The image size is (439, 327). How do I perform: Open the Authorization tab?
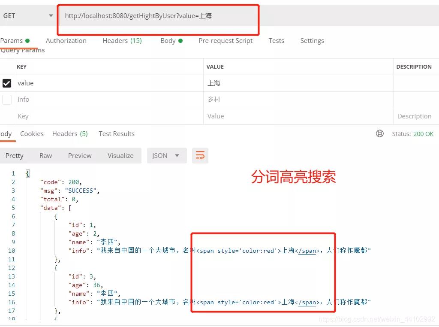pyautogui.click(x=66, y=41)
